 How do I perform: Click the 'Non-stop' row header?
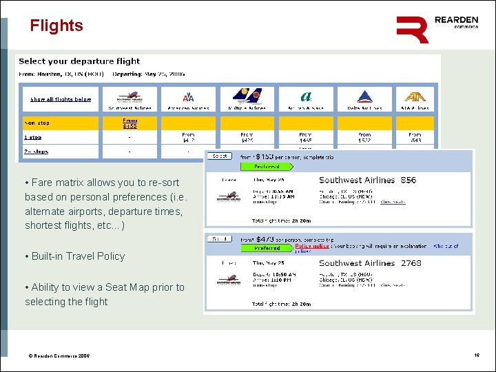click(61, 123)
